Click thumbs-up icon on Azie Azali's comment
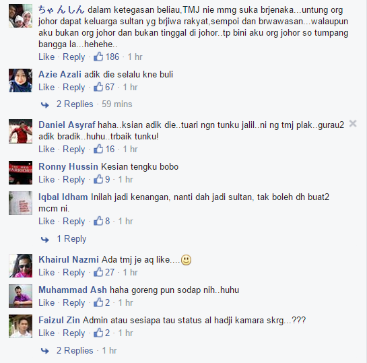The image size is (367, 363). [x=98, y=87]
